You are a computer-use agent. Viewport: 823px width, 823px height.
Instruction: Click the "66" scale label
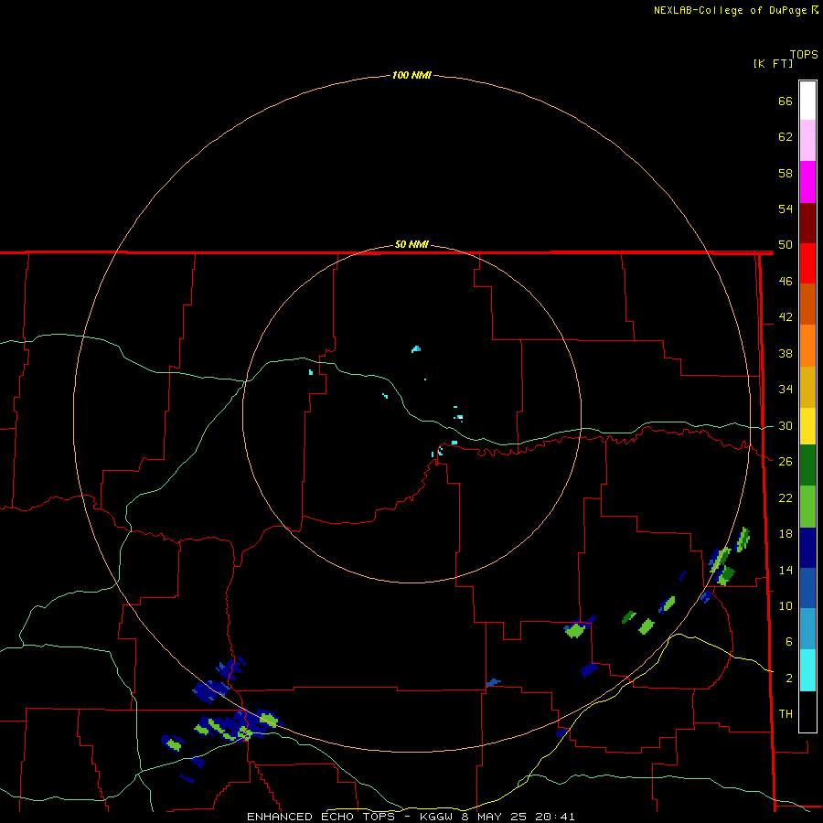(x=786, y=101)
